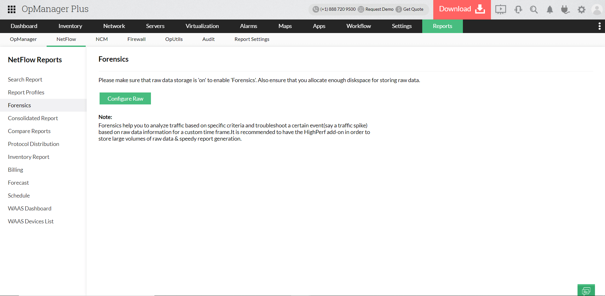Switch to the Firewall reports tab
605x296 pixels.
[136, 39]
